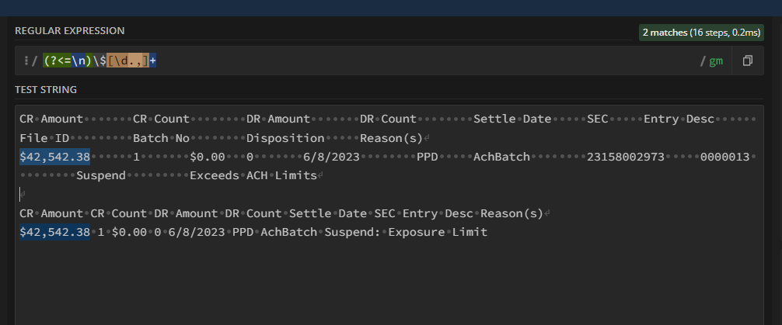
Task: Select the first highlighted $42,542.38 match
Action: 54,157
